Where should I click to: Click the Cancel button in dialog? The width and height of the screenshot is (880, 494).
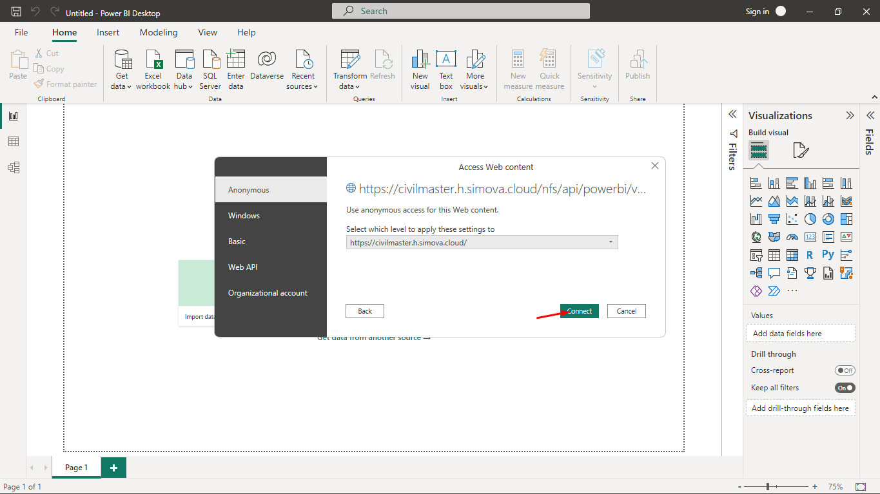tap(626, 311)
